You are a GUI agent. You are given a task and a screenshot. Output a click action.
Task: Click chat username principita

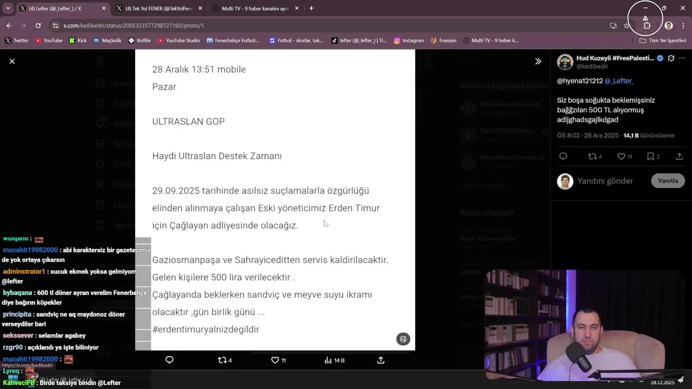point(17,314)
